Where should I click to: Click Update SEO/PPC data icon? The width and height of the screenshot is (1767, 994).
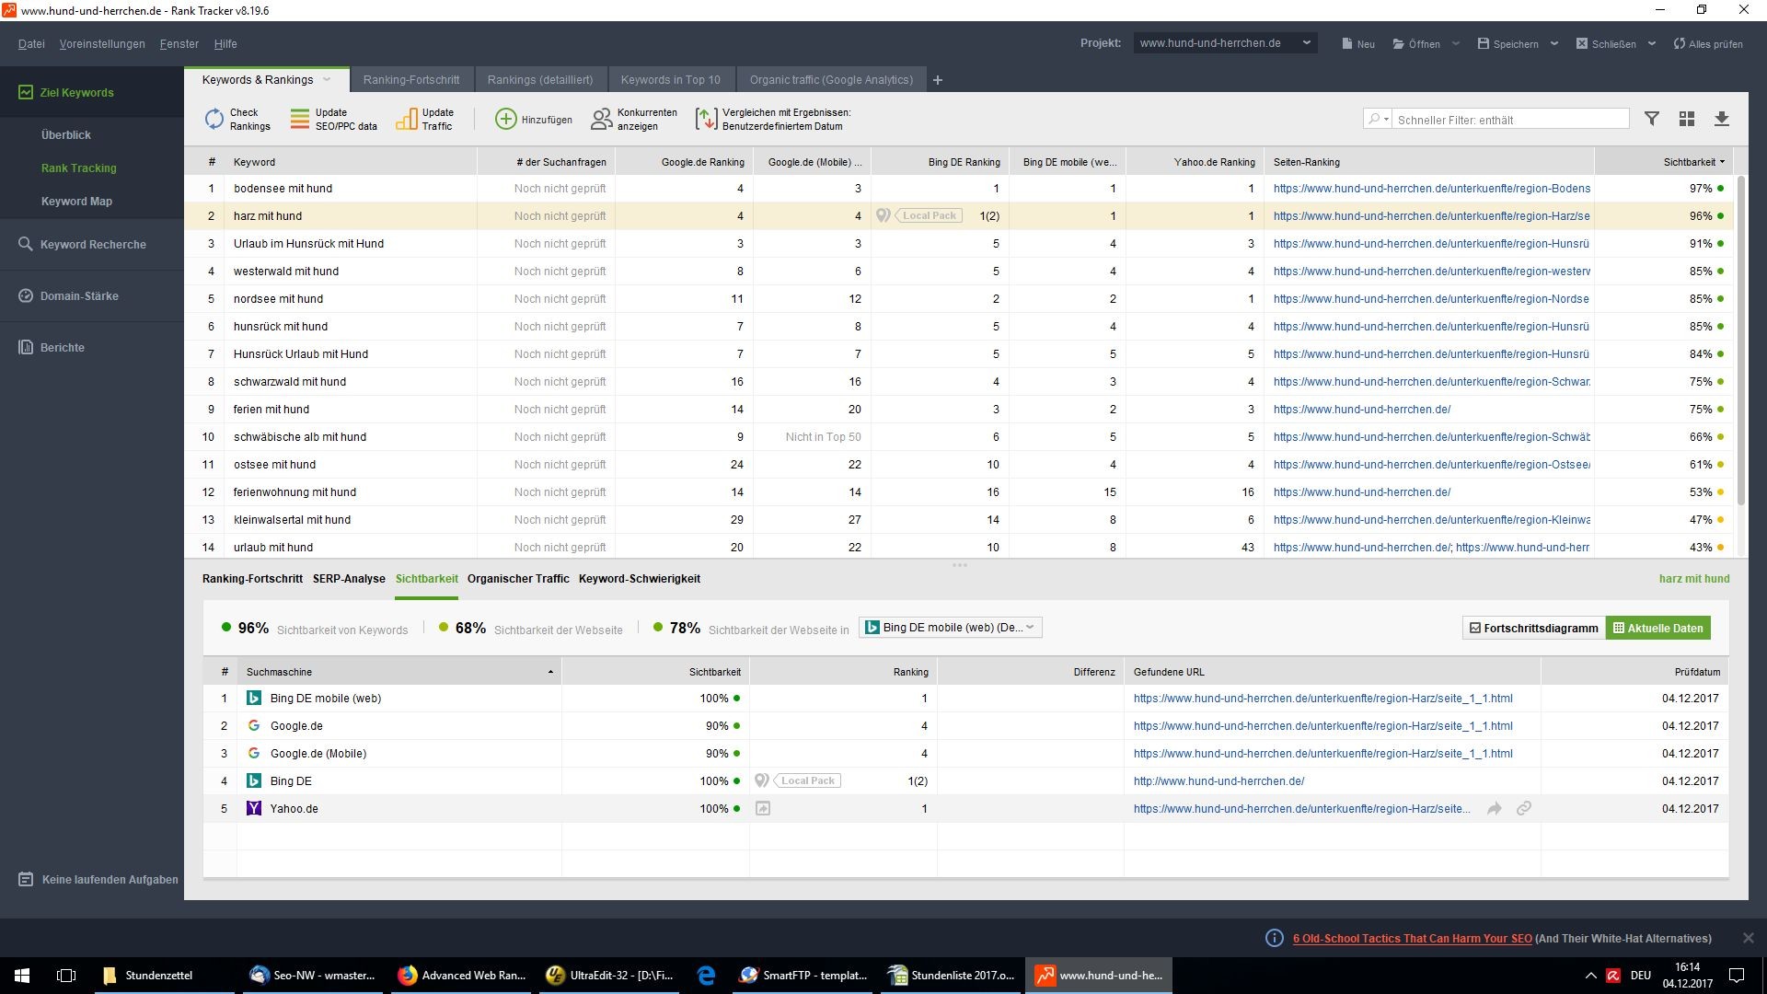(300, 119)
